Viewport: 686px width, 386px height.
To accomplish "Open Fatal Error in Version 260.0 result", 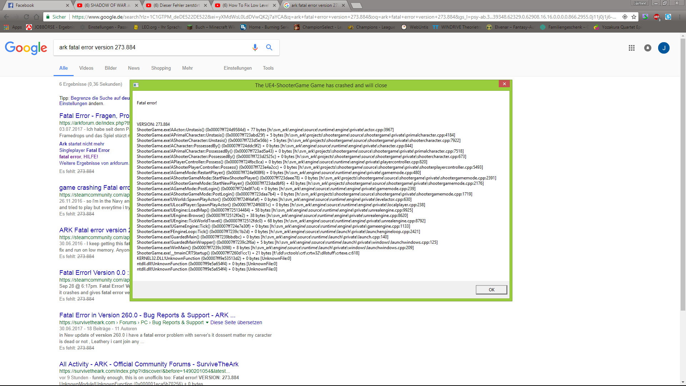I will 147,315.
